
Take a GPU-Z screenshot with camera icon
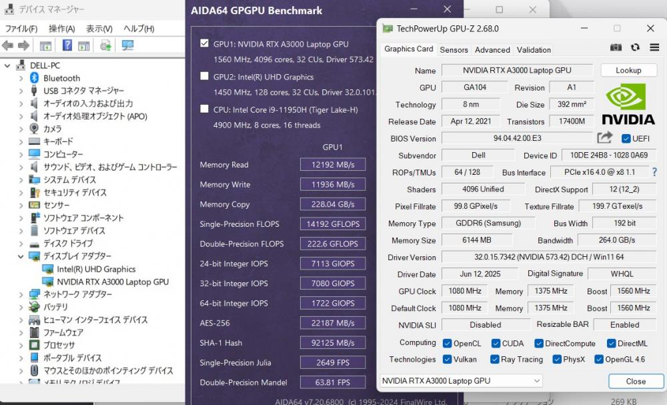pos(616,47)
